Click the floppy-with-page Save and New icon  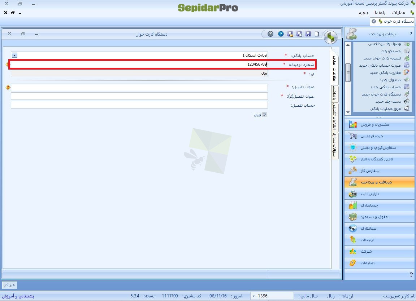(x=299, y=34)
